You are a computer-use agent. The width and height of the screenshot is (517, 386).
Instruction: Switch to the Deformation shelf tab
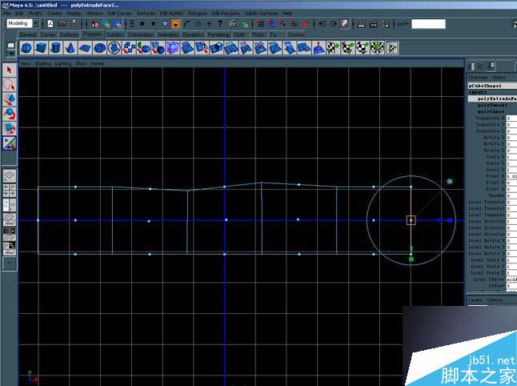141,34
